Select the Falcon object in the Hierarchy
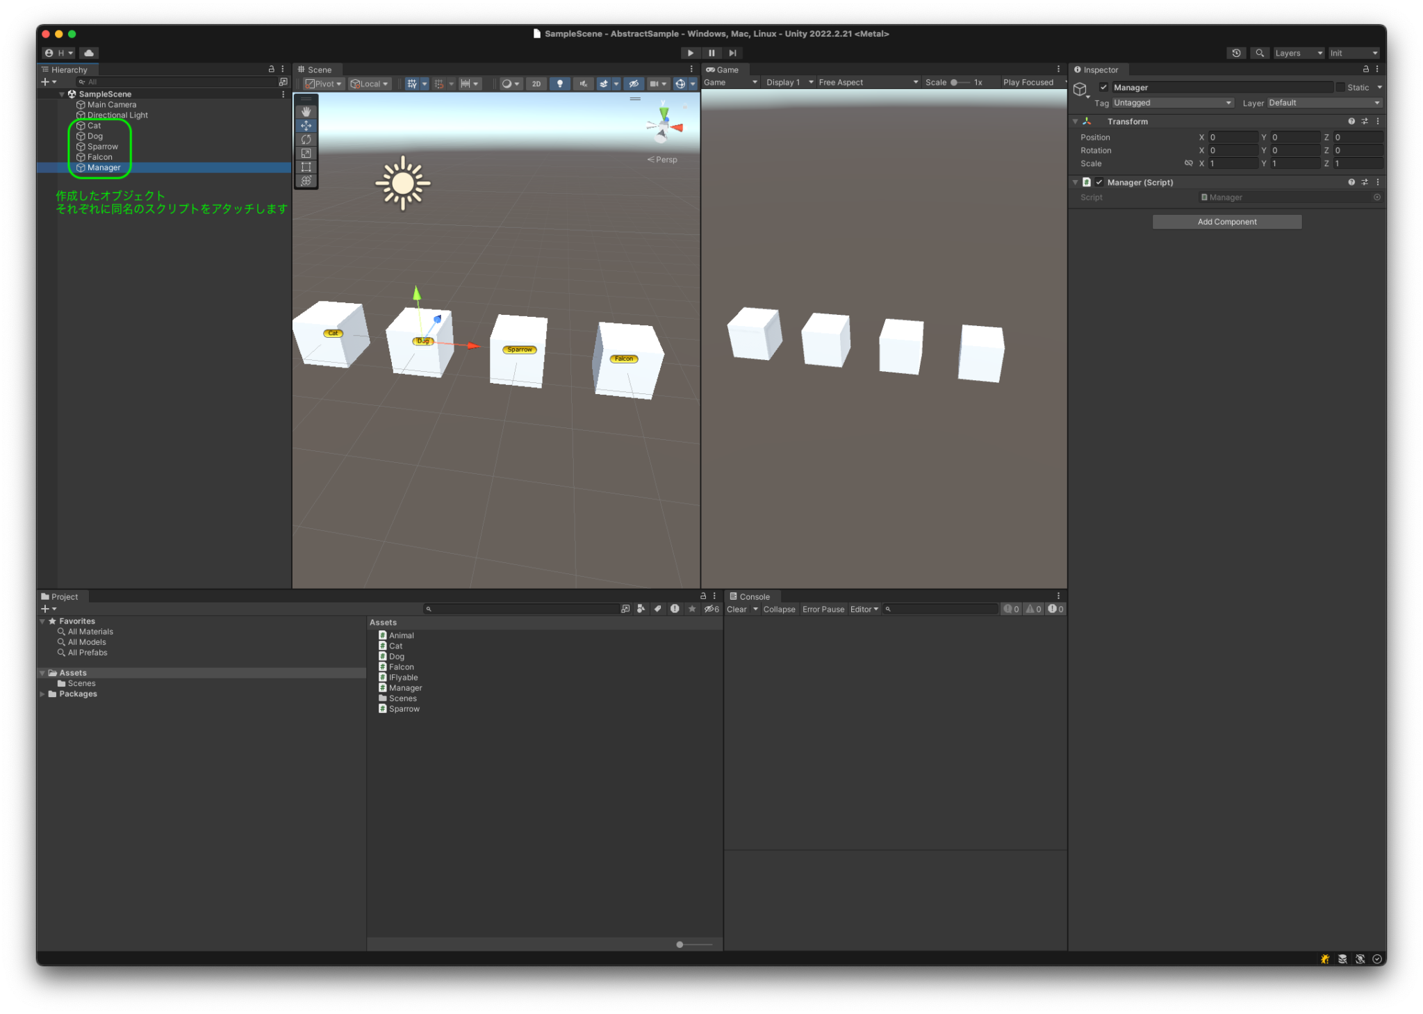The height and width of the screenshot is (1014, 1423). tap(98, 156)
